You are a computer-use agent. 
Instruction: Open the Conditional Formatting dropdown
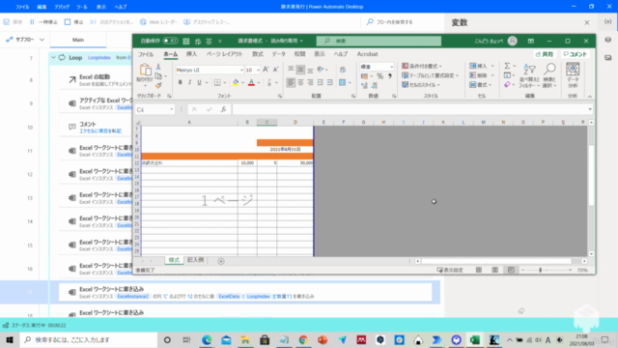click(x=422, y=66)
